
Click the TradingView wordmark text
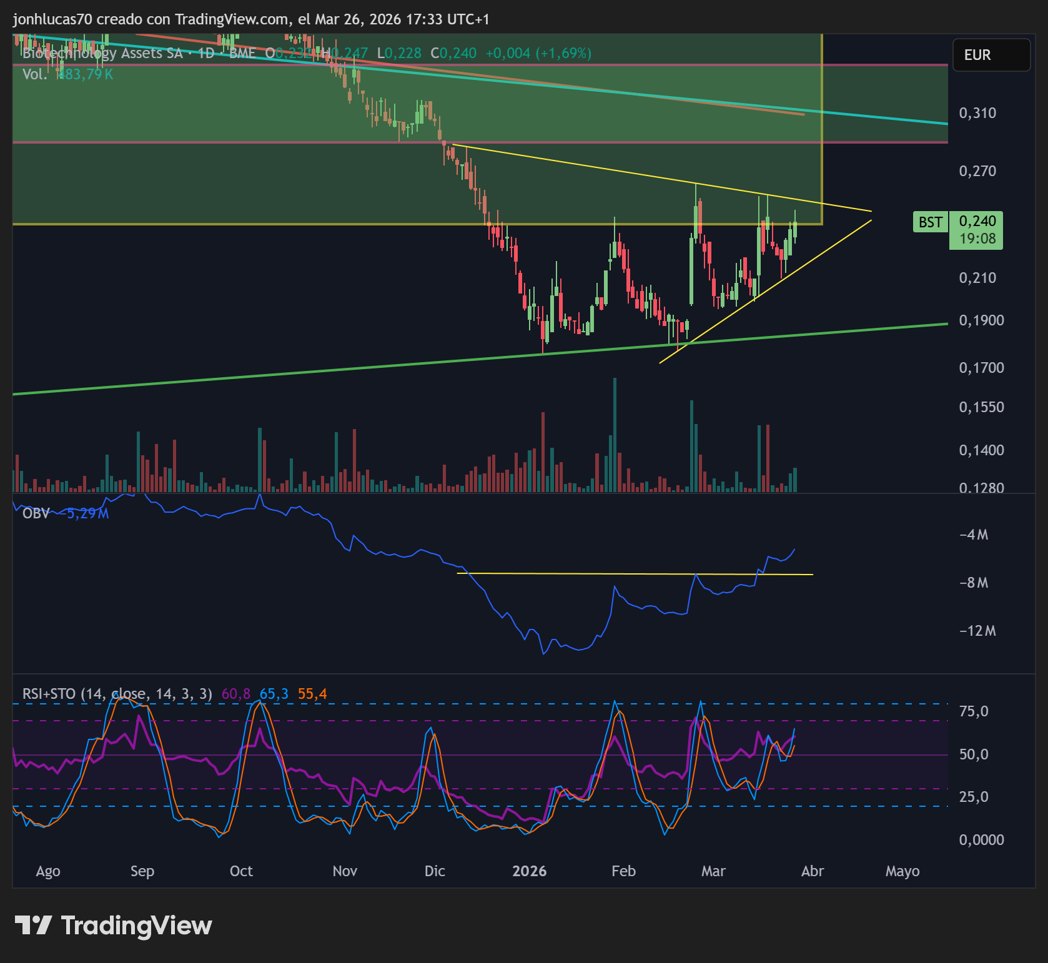click(136, 926)
